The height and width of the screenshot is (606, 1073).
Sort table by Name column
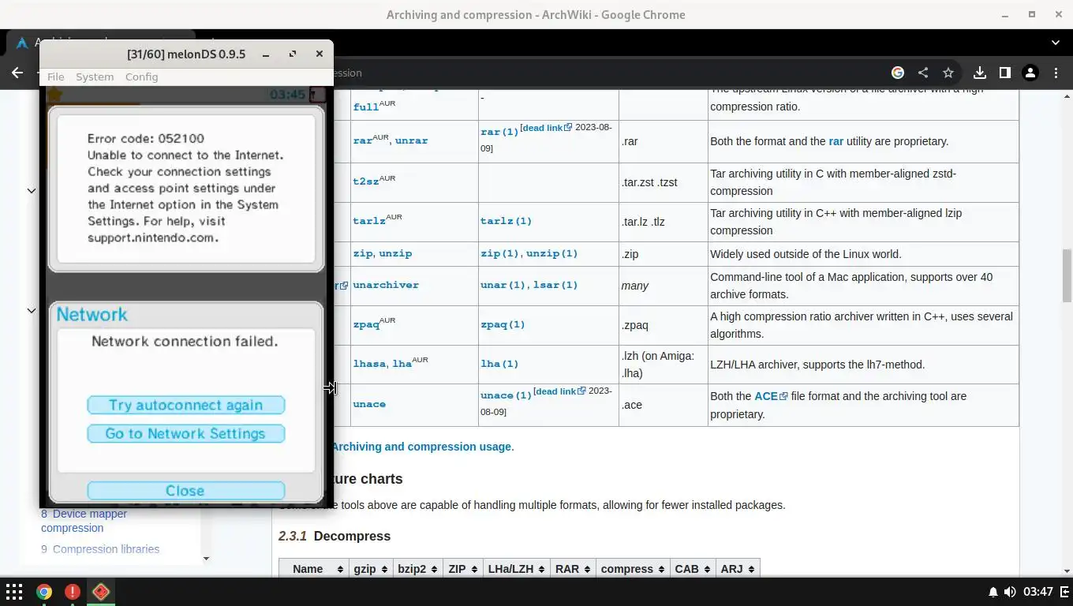pyautogui.click(x=314, y=569)
